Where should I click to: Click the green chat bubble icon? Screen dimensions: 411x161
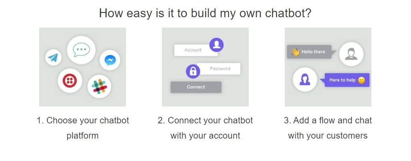(81, 50)
